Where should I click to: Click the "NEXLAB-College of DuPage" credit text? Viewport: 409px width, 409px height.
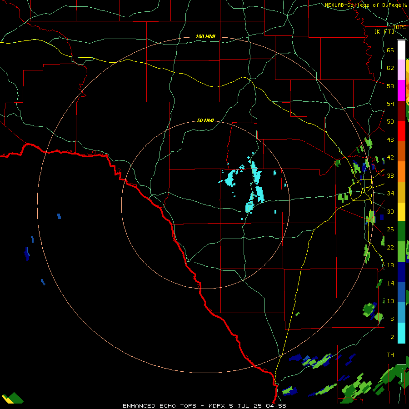[363, 5]
